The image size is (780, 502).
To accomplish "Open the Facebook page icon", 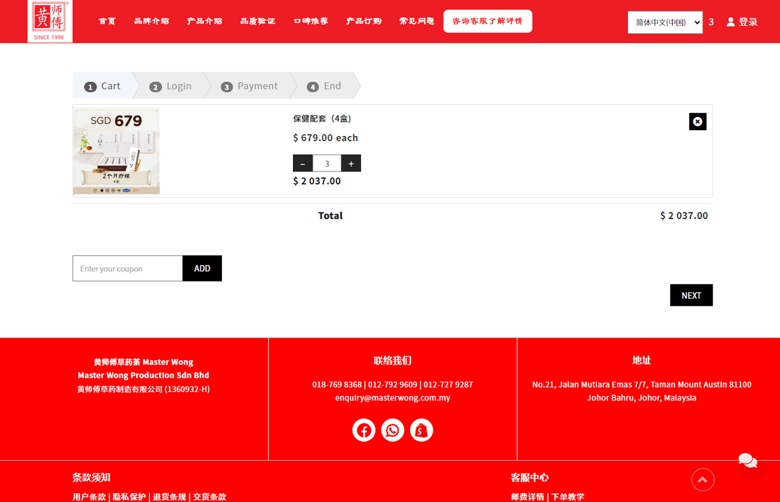I will (364, 430).
